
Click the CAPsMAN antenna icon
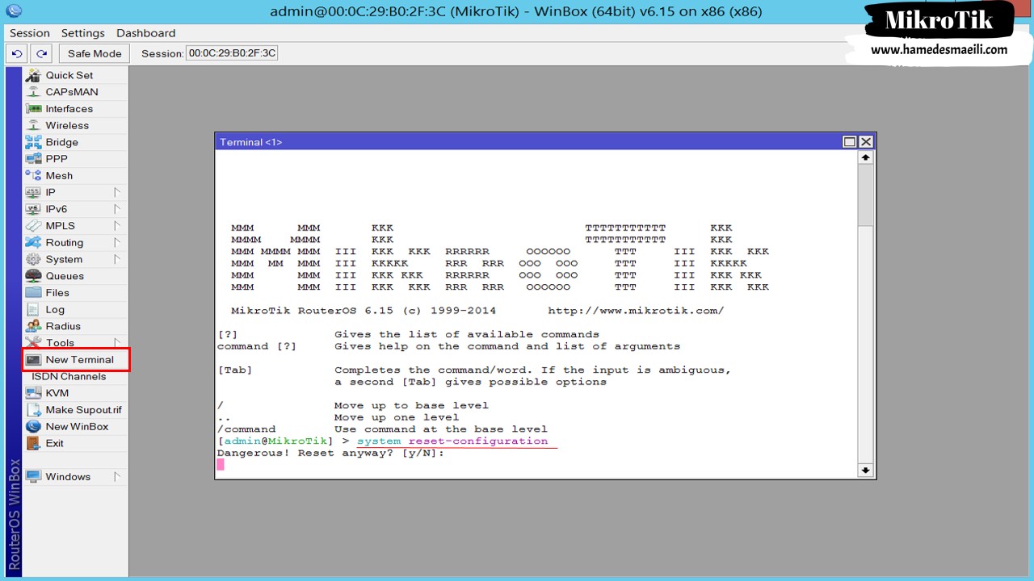coord(33,92)
